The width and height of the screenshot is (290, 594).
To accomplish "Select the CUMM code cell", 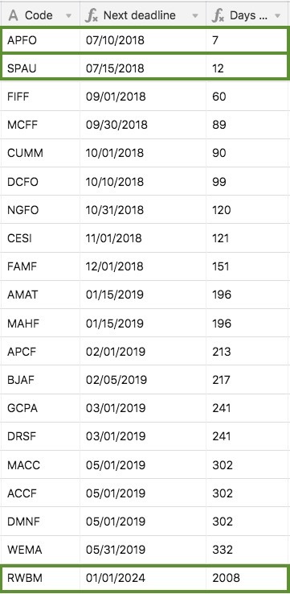I will pos(40,153).
